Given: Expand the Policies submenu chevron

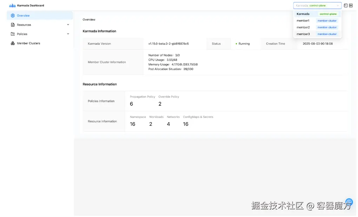Looking at the screenshot, I should pos(68,34).
